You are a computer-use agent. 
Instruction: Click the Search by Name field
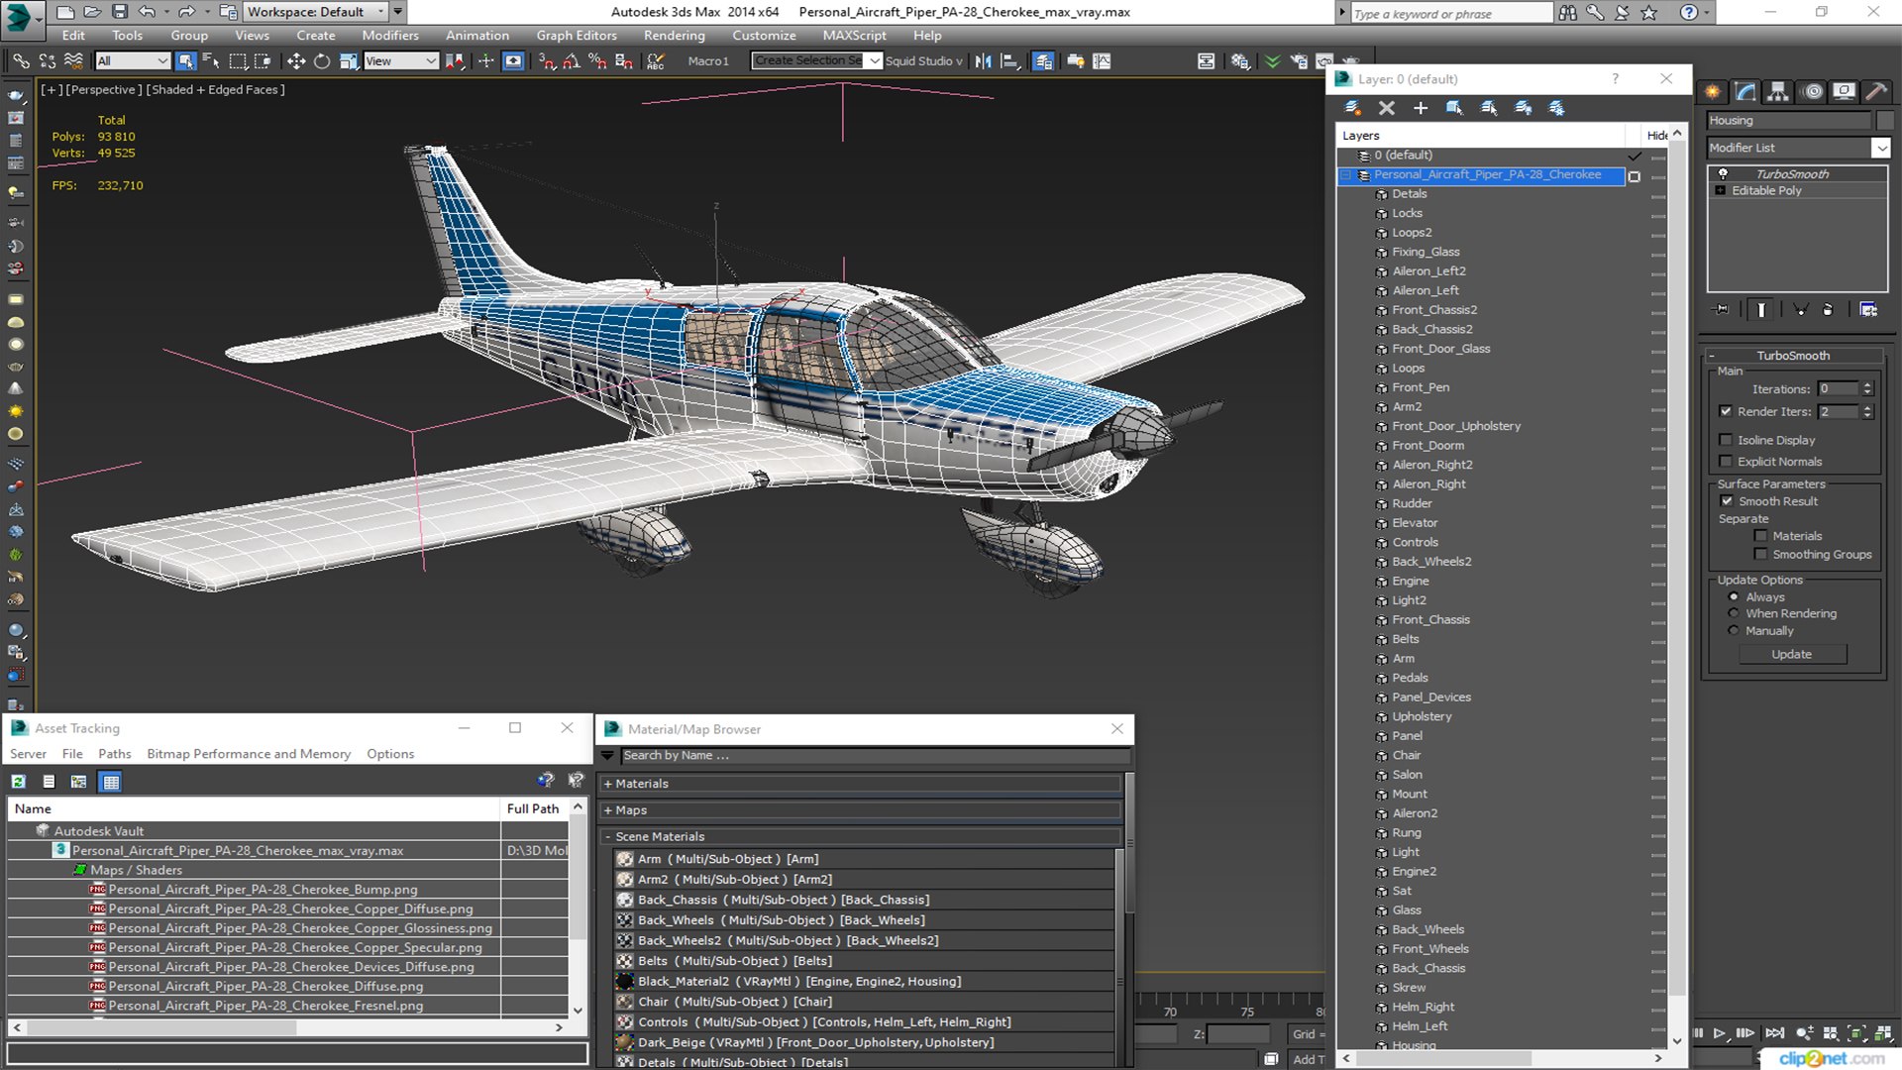click(875, 756)
